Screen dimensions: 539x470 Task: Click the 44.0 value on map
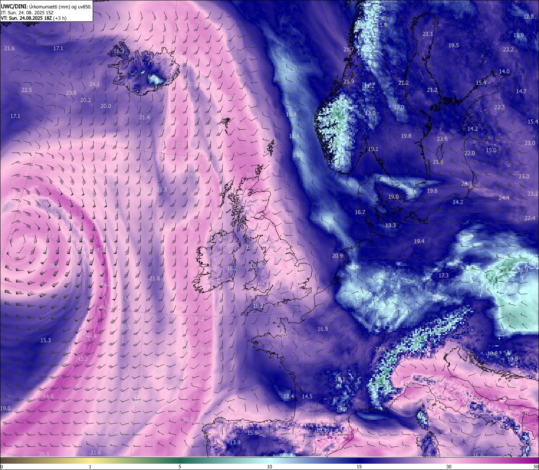click(x=48, y=396)
